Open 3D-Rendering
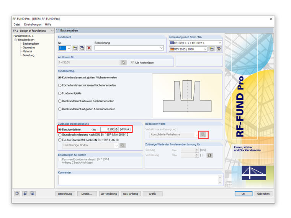291x218 pixels. (109, 194)
